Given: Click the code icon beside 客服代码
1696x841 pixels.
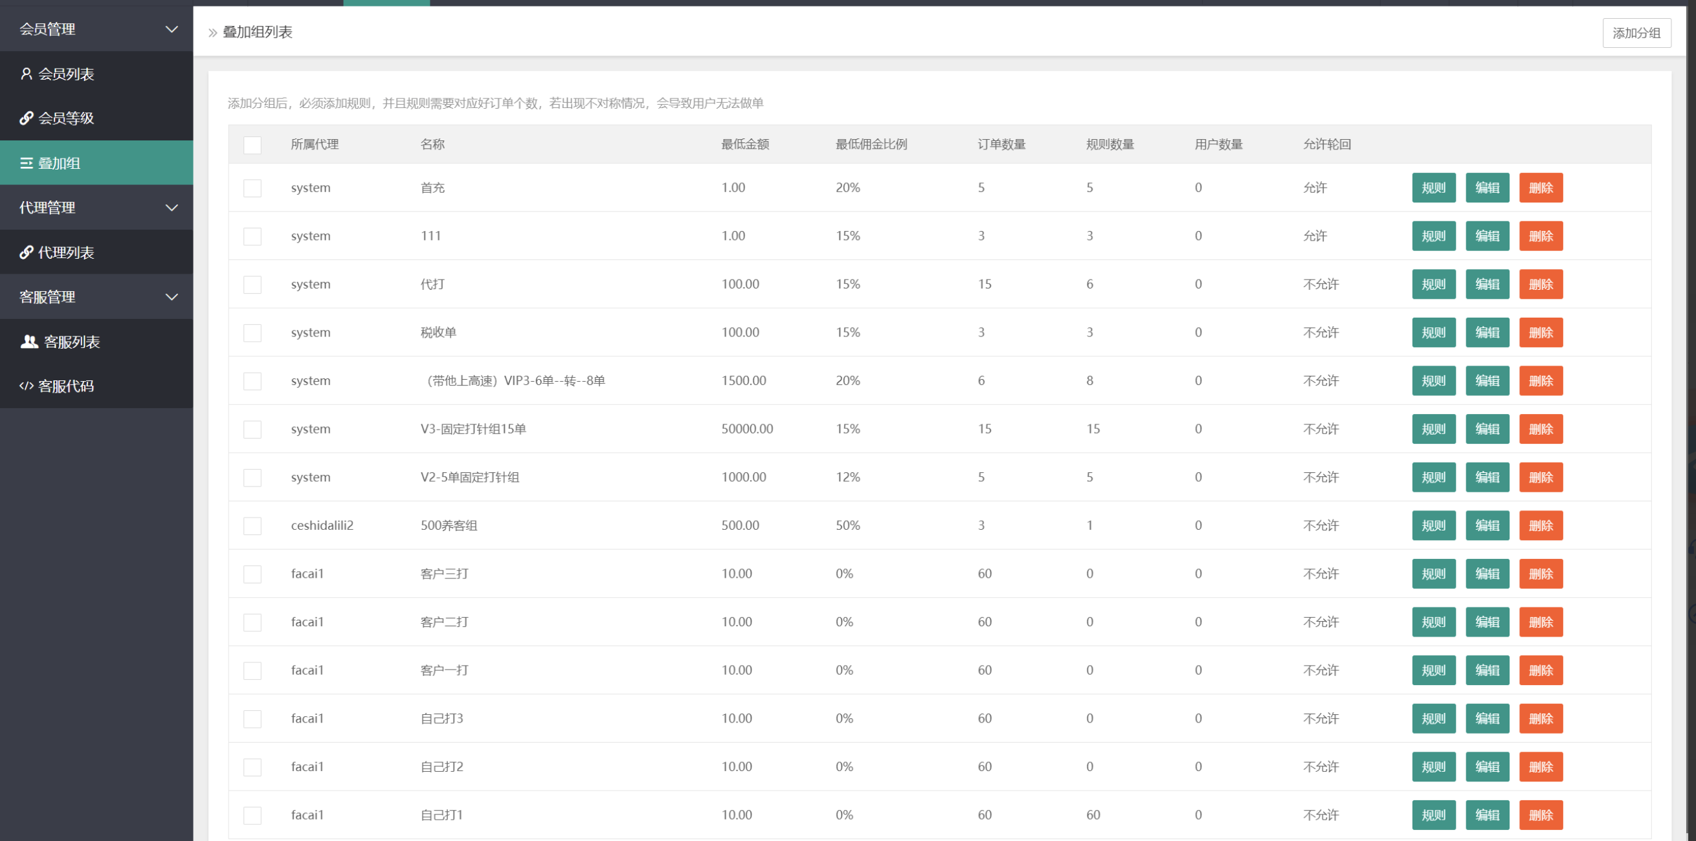Looking at the screenshot, I should tap(27, 386).
